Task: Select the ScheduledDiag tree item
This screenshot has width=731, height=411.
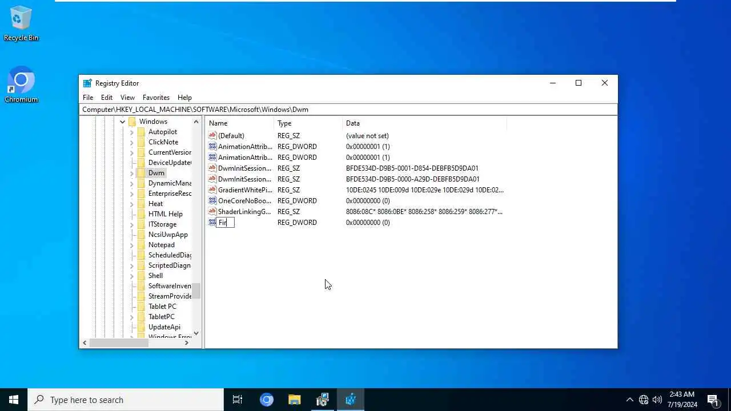Action: tap(170, 255)
